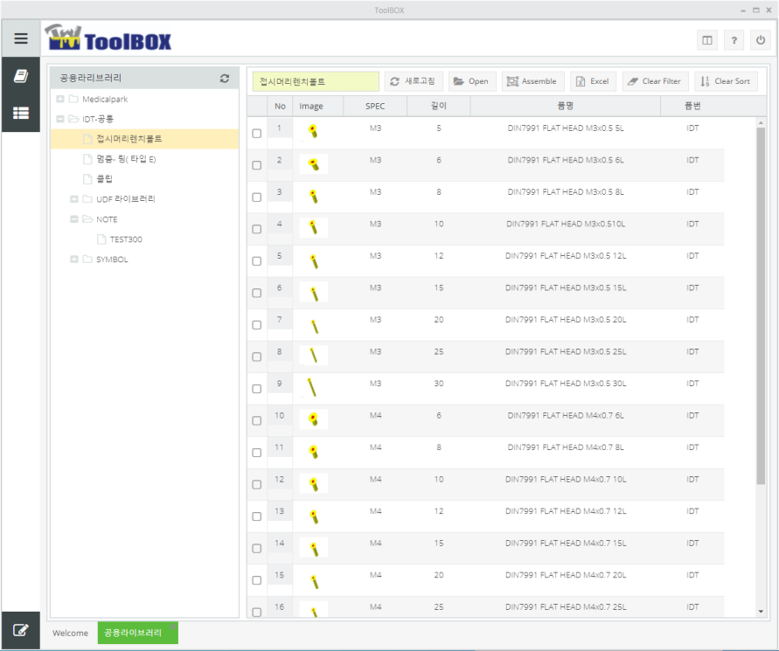Select the 공용라이브러리 bottom tab
Image resolution: width=779 pixels, height=651 pixels.
tap(137, 633)
